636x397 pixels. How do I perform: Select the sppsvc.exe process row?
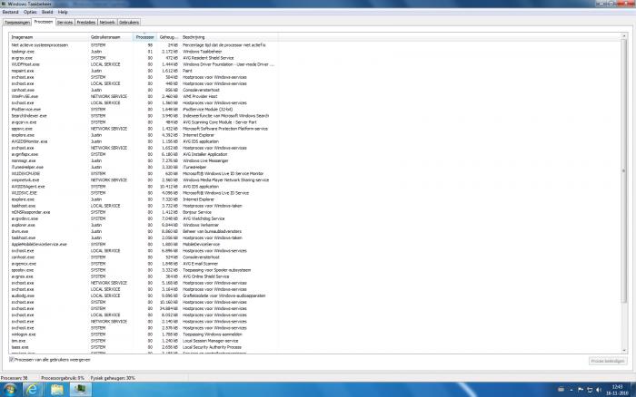(x=144, y=129)
